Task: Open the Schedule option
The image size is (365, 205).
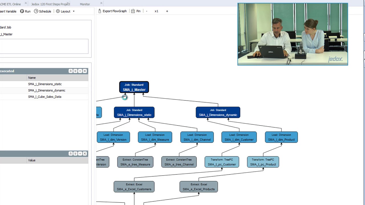Action: pos(42,11)
